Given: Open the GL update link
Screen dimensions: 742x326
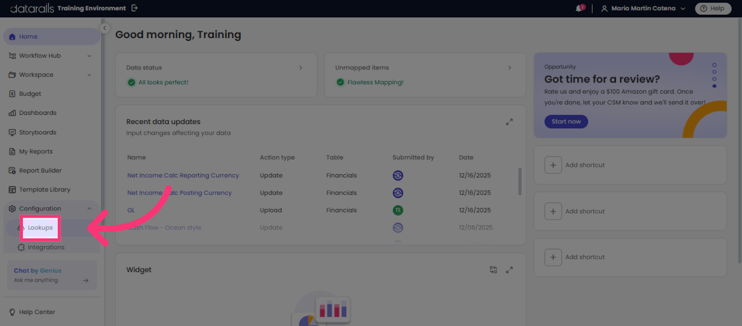Looking at the screenshot, I should point(131,210).
